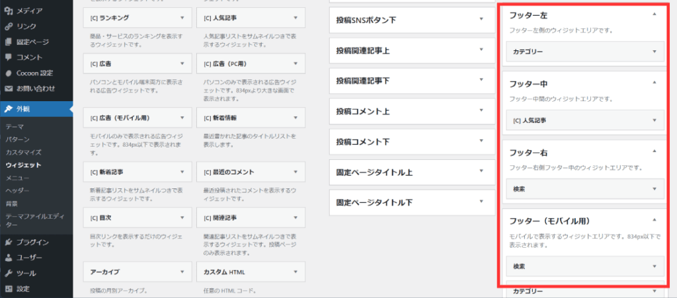Select the テーマ submenu item
The width and height of the screenshot is (677, 298).
tap(15, 126)
